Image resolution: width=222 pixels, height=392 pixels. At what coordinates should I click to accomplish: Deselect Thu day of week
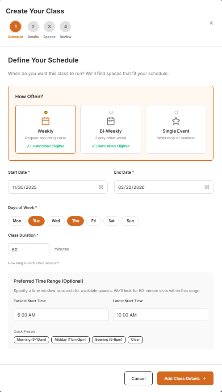point(75,221)
